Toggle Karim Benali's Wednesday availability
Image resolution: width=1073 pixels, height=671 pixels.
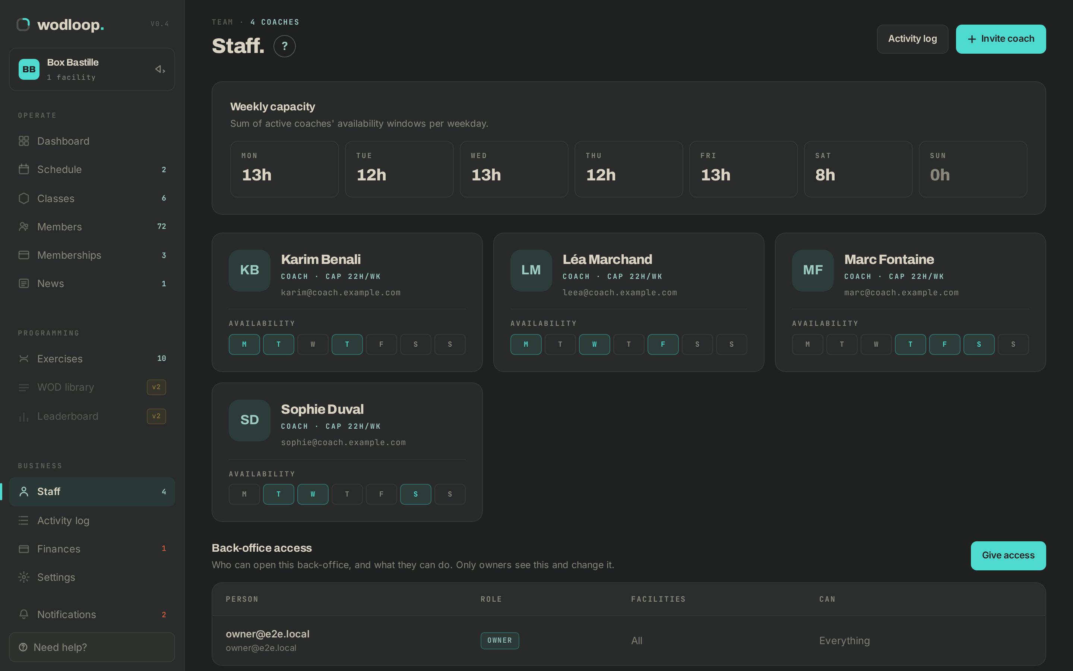click(x=313, y=344)
